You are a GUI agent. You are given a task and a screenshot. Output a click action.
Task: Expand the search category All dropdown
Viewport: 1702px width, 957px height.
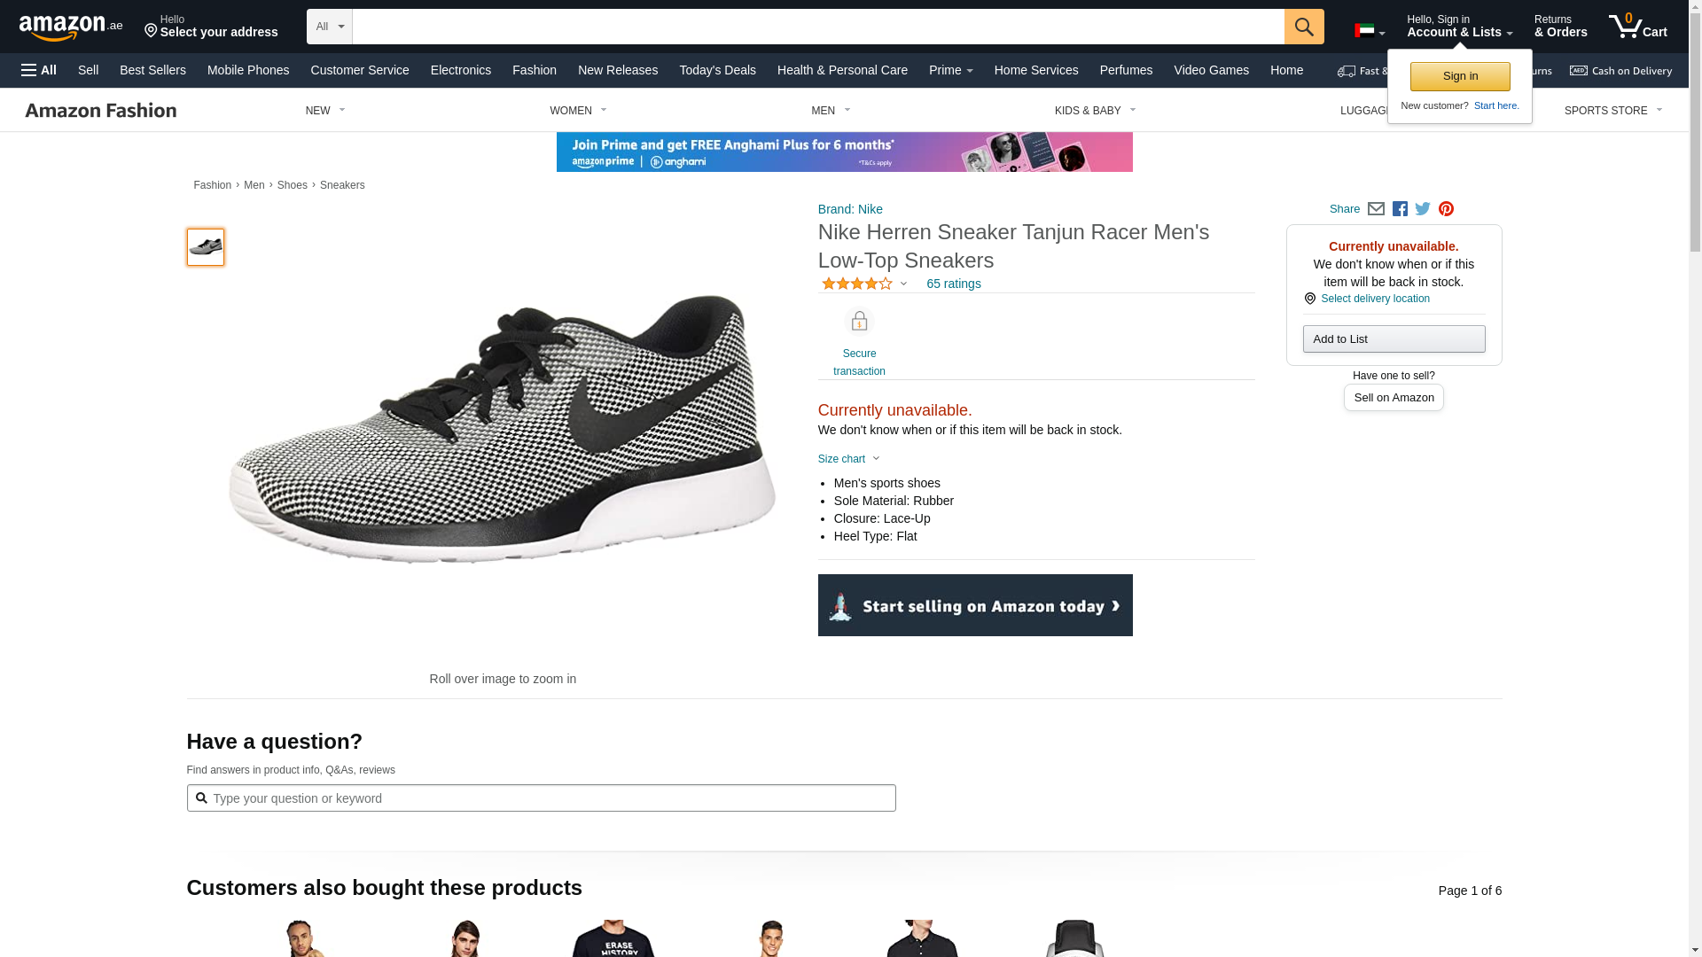click(x=329, y=27)
